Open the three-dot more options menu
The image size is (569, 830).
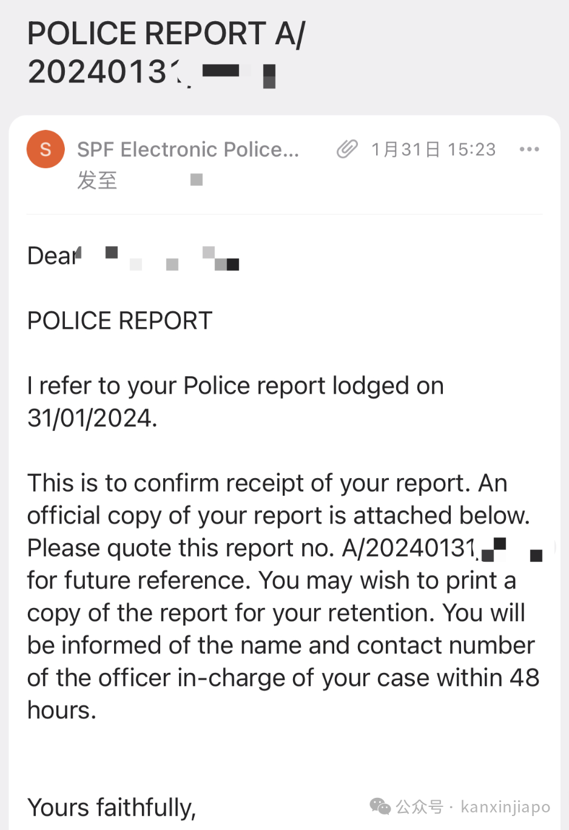point(529,149)
